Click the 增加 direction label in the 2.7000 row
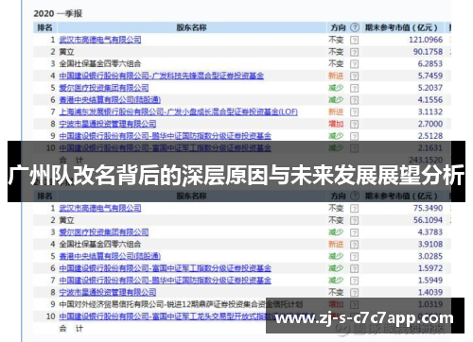Image resolution: width=473 pixels, height=342 pixels. (x=336, y=124)
